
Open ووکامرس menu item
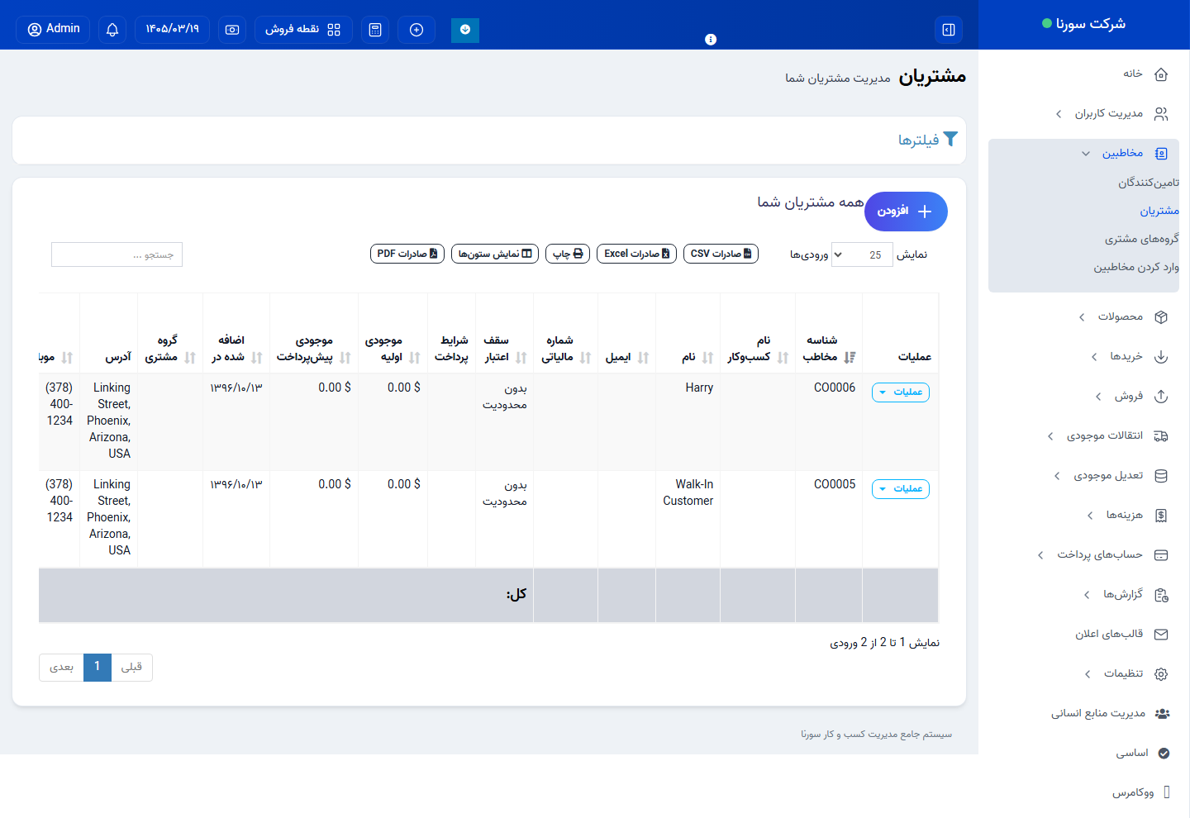pos(1133,792)
